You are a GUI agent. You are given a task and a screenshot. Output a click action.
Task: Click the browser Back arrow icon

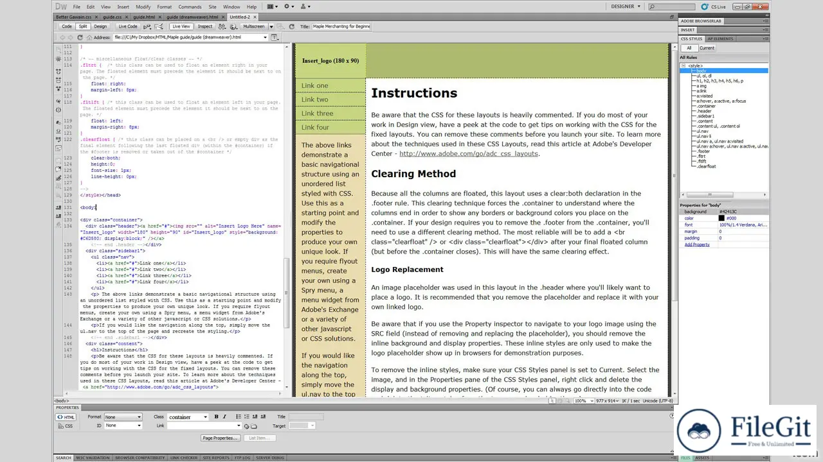click(x=62, y=37)
